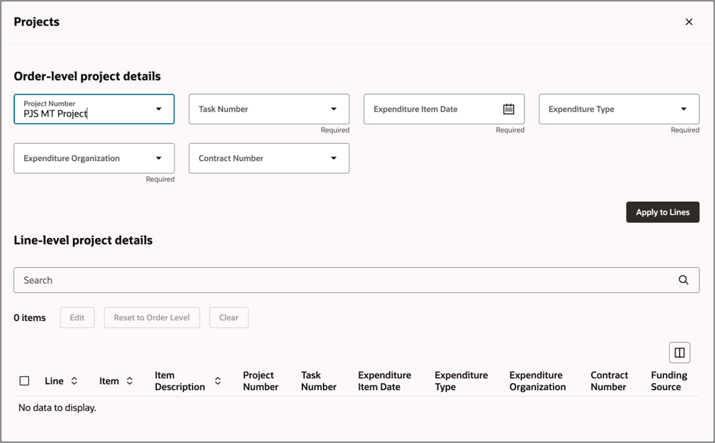Click Apply to Lines button

coord(663,212)
